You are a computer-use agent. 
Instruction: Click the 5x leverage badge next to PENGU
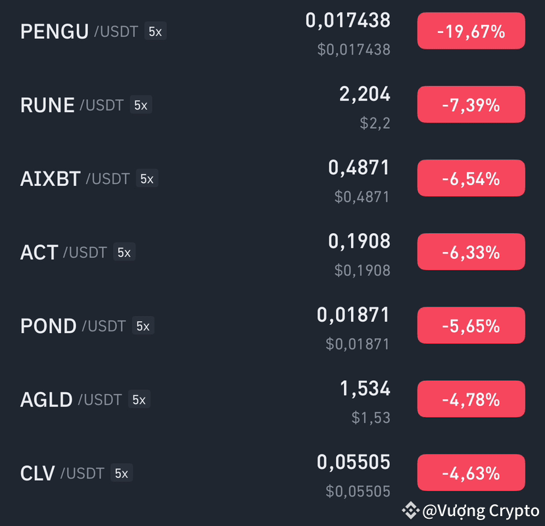coord(155,32)
